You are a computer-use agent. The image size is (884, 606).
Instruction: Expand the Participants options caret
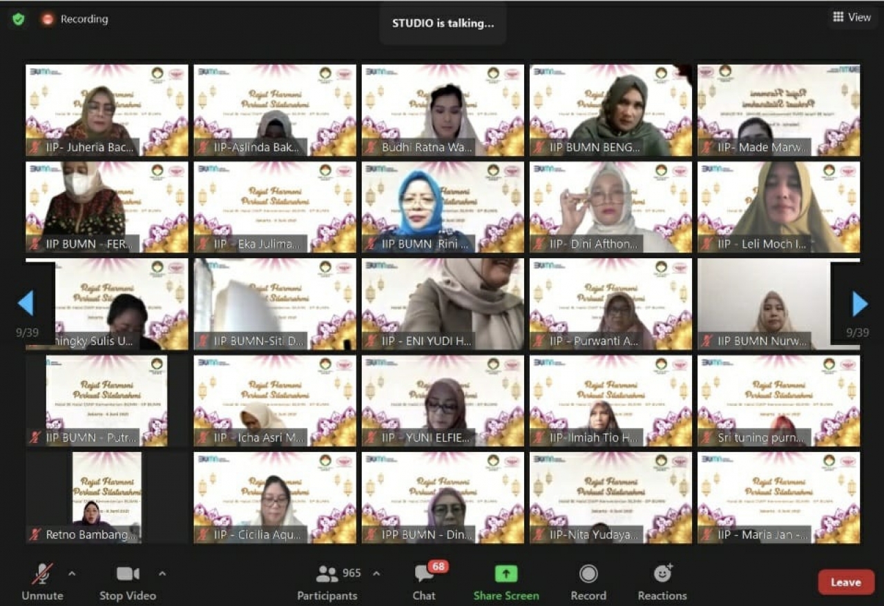click(x=376, y=573)
